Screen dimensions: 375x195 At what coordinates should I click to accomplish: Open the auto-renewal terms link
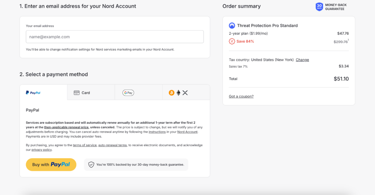coord(112,145)
